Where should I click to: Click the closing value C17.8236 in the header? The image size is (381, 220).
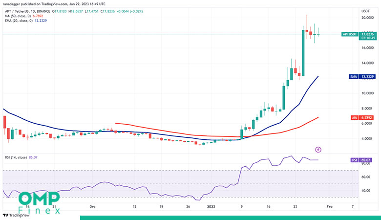108,11
